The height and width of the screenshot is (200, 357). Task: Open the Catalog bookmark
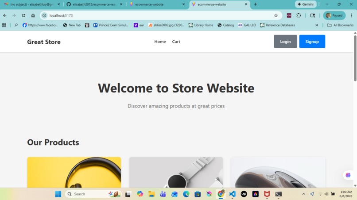tap(225, 25)
